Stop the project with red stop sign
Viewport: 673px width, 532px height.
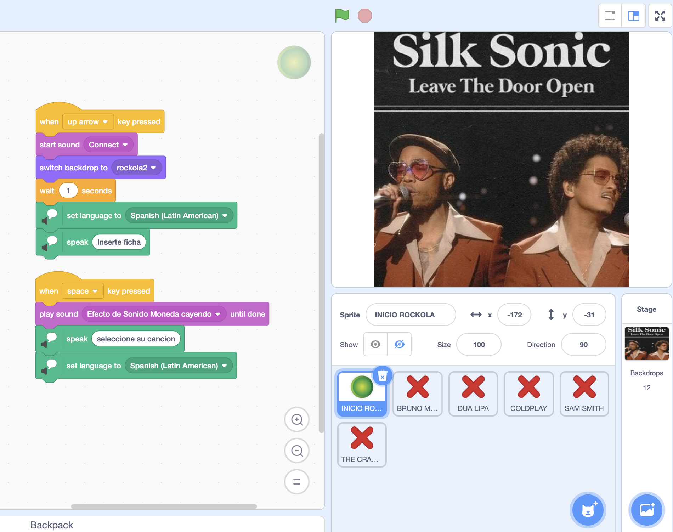click(x=364, y=16)
